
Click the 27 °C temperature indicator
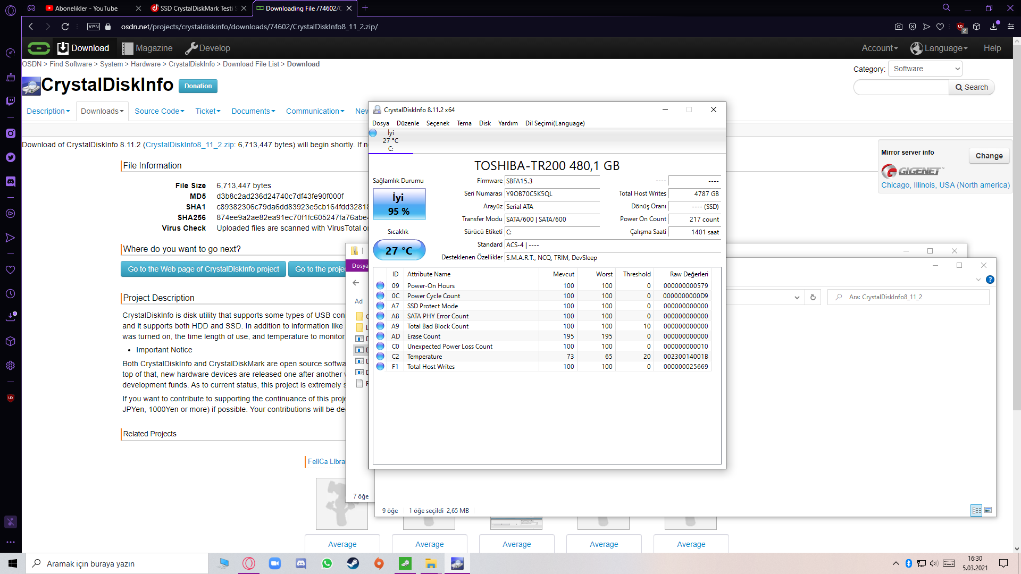coord(399,250)
